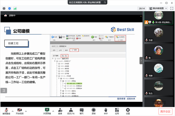
Task: Open the 演讲者视图 view layout dropdown
Action: (x=158, y=8)
